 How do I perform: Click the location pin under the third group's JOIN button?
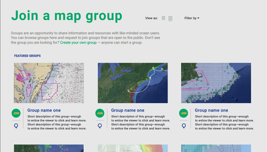click(184, 126)
